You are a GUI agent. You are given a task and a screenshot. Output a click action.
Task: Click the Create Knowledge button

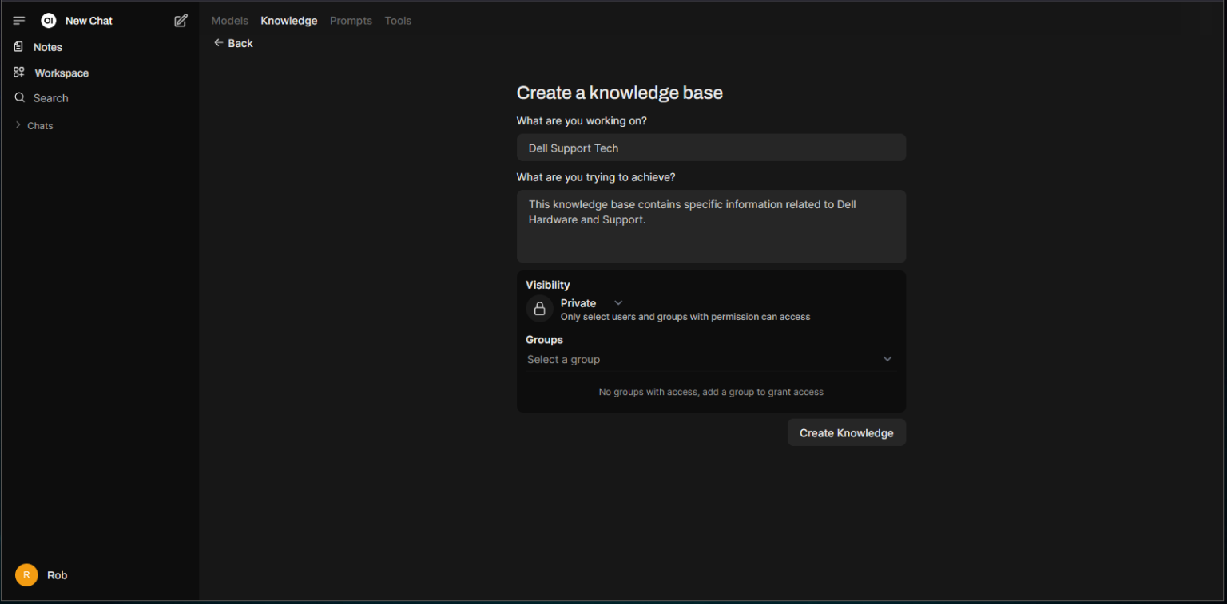tap(846, 433)
